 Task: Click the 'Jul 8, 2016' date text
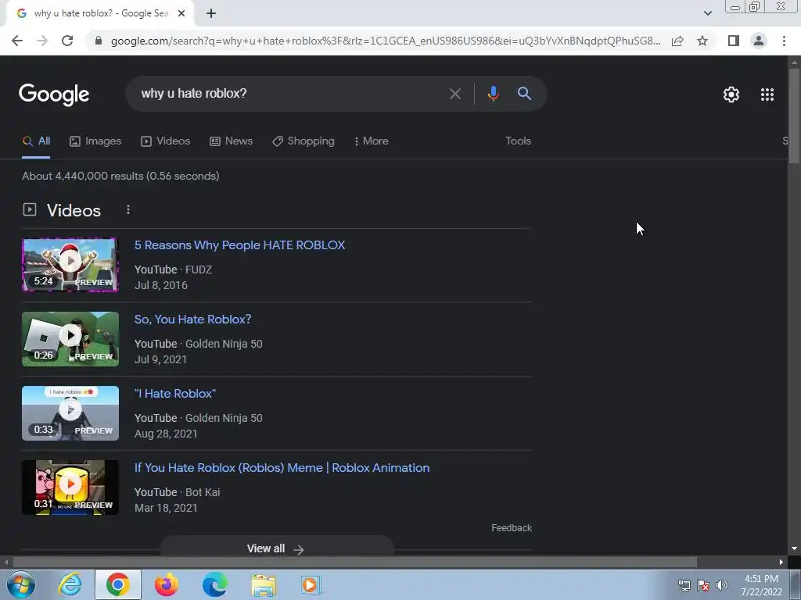pos(161,286)
